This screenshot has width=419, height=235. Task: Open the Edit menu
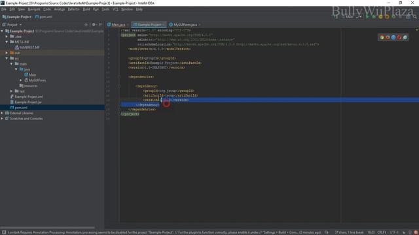(x=12, y=9)
